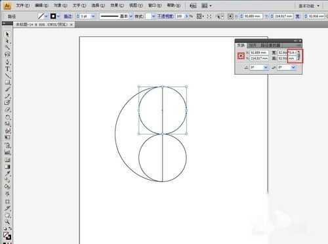Expand the opacity value arrow

(x=186, y=16)
